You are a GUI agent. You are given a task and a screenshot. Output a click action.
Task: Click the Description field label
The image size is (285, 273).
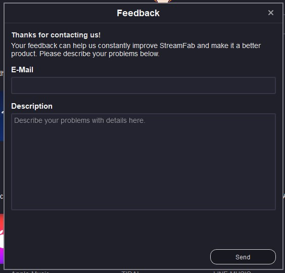click(32, 106)
